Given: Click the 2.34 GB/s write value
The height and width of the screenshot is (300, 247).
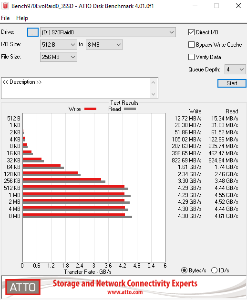Looking at the screenshot, I should click(x=190, y=174).
